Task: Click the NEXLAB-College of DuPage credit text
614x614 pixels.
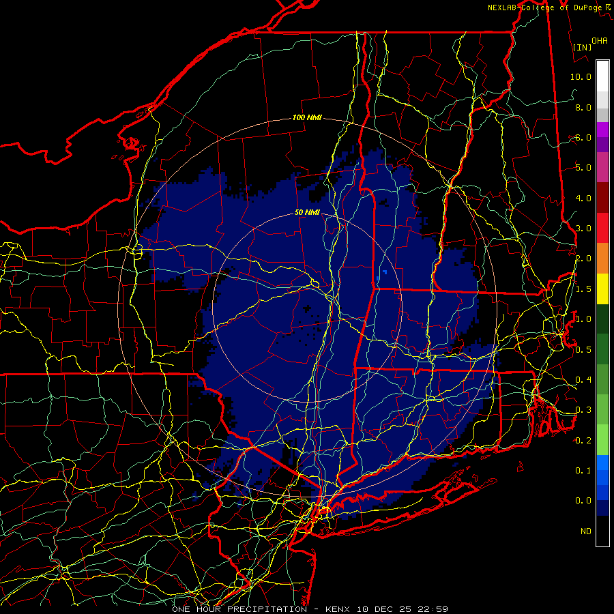Action: pyautogui.click(x=544, y=8)
